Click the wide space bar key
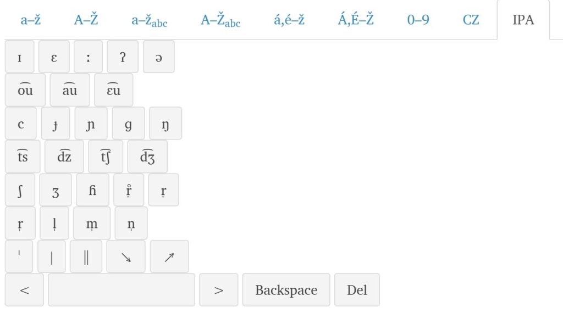Image resolution: width=563 pixels, height=313 pixels. coord(122,290)
